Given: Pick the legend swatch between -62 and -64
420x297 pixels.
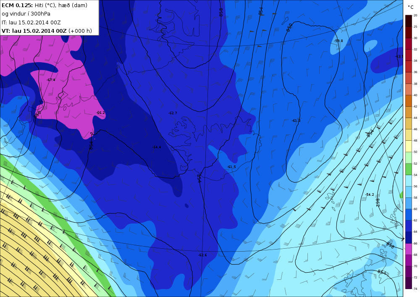Looking at the screenshot, I should pyautogui.click(x=409, y=226).
